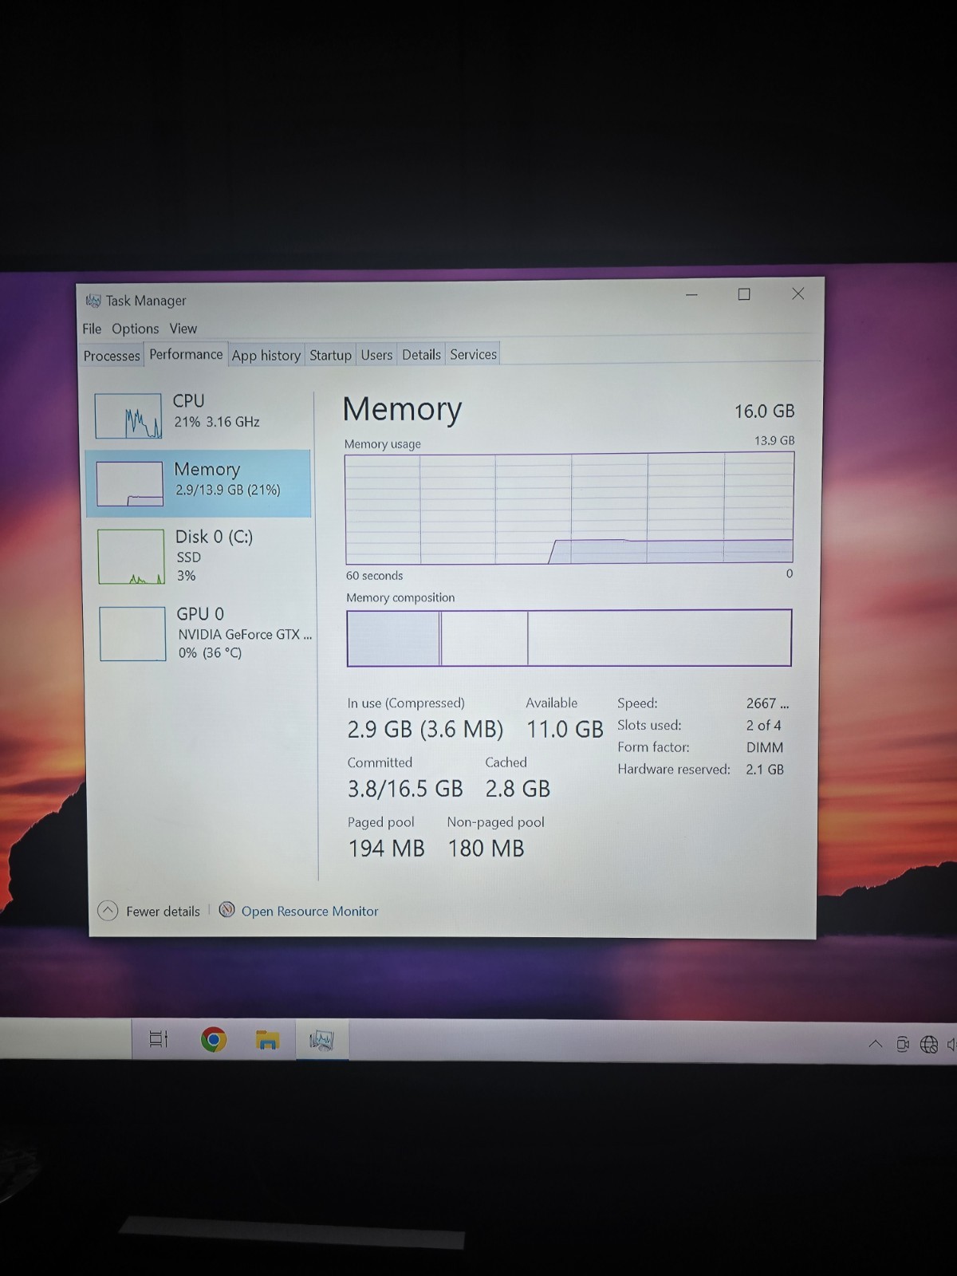Open the Details tab

pos(421,354)
